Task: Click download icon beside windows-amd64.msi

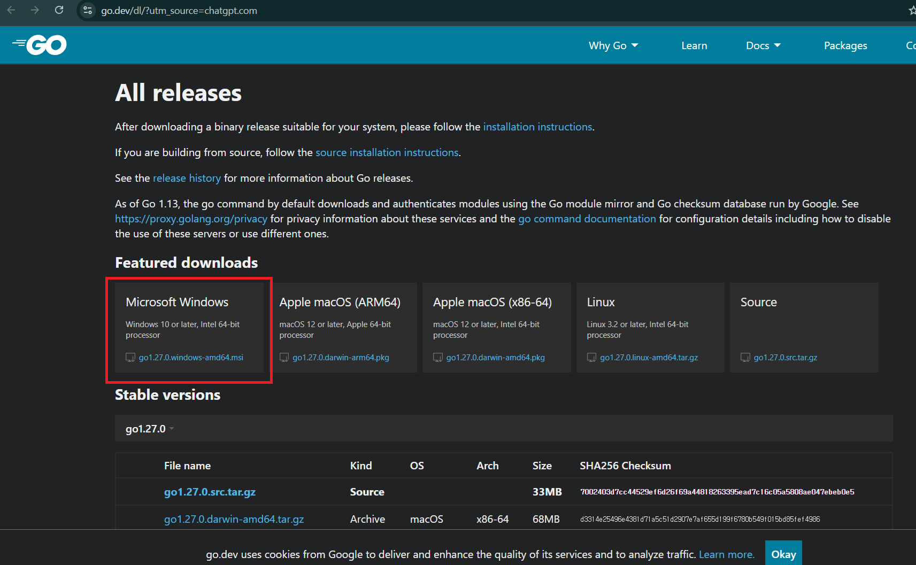Action: pos(130,358)
